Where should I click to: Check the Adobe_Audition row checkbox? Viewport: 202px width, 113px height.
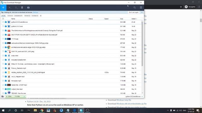(3, 72)
